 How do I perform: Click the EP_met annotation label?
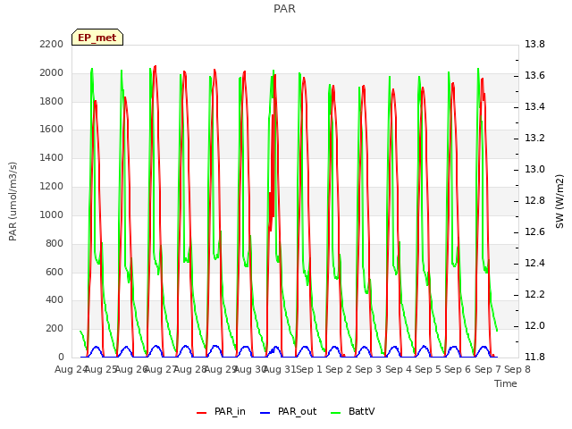point(97,38)
